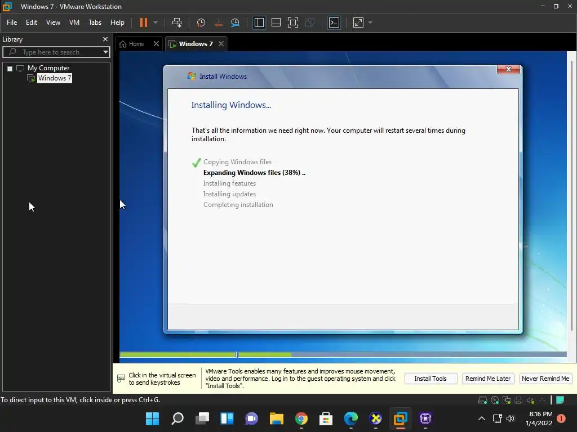Open the Tabs menu
This screenshot has height=432, width=577.
[95, 22]
